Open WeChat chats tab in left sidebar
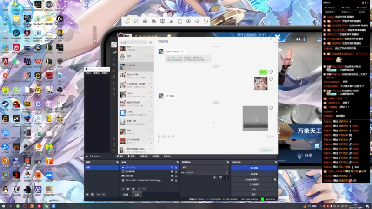The height and width of the screenshot is (209, 372). click(114, 52)
